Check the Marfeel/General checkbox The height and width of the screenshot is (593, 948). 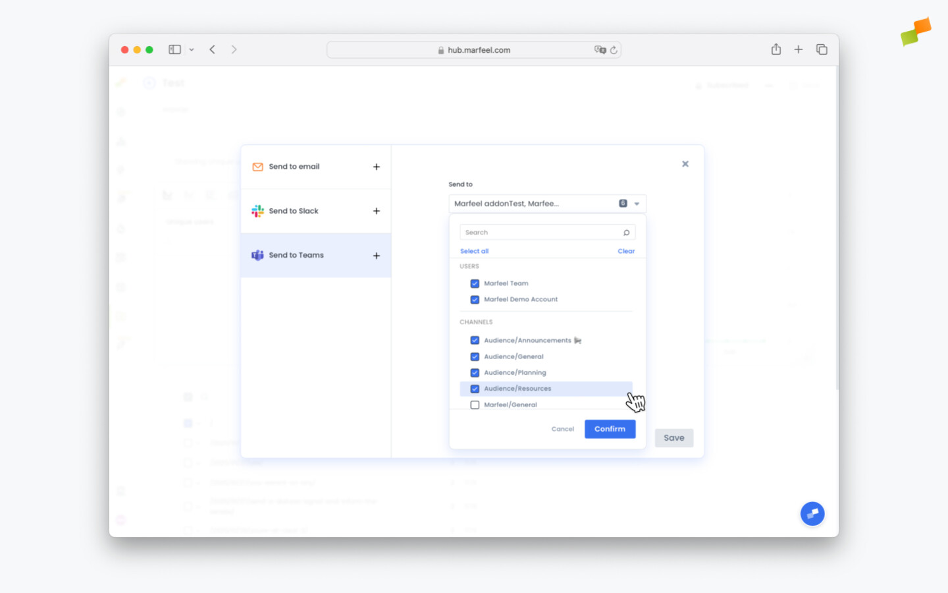[475, 405]
